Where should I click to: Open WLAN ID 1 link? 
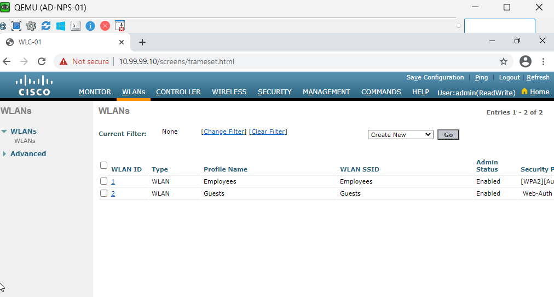tap(113, 181)
